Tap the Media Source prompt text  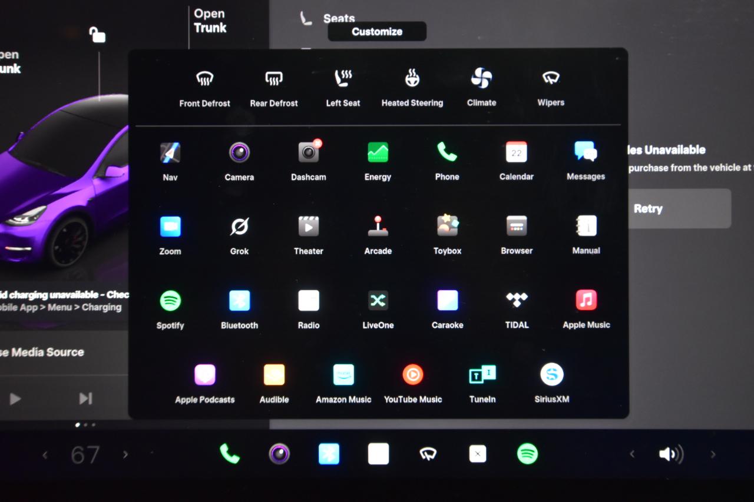(42, 352)
